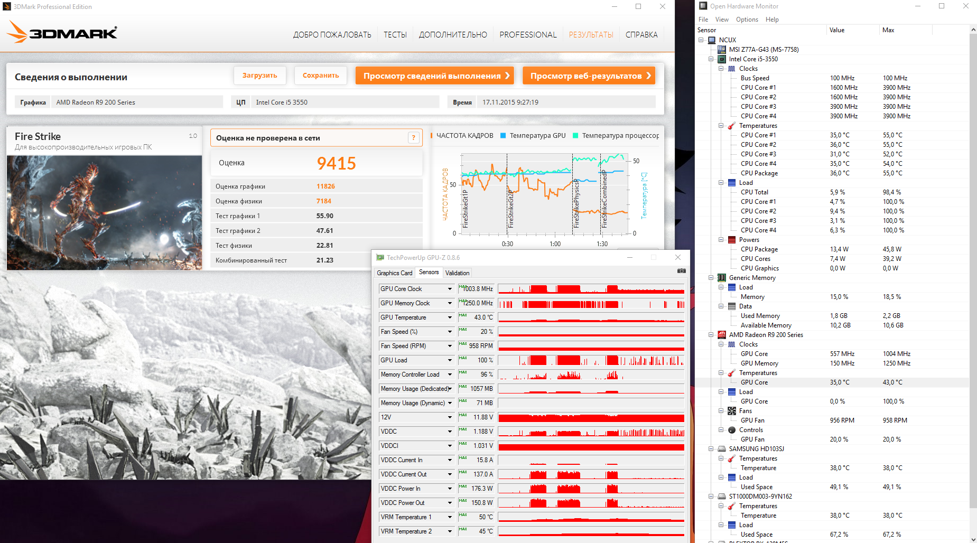This screenshot has height=543, width=977.
Task: Click the camera screenshot icon in GPU-Z
Action: (x=682, y=271)
